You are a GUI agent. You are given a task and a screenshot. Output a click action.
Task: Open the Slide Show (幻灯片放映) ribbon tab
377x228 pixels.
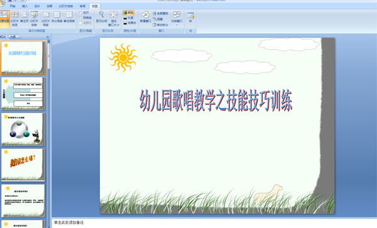tap(65, 6)
